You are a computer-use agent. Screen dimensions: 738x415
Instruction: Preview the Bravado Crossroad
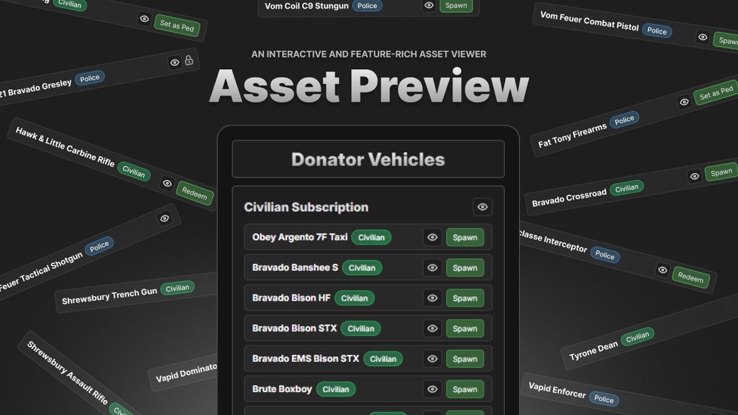point(695,176)
